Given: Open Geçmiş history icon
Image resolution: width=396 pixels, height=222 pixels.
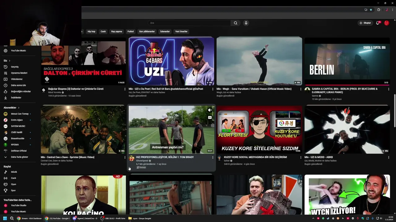Looking at the screenshot, I should pos(5,67).
